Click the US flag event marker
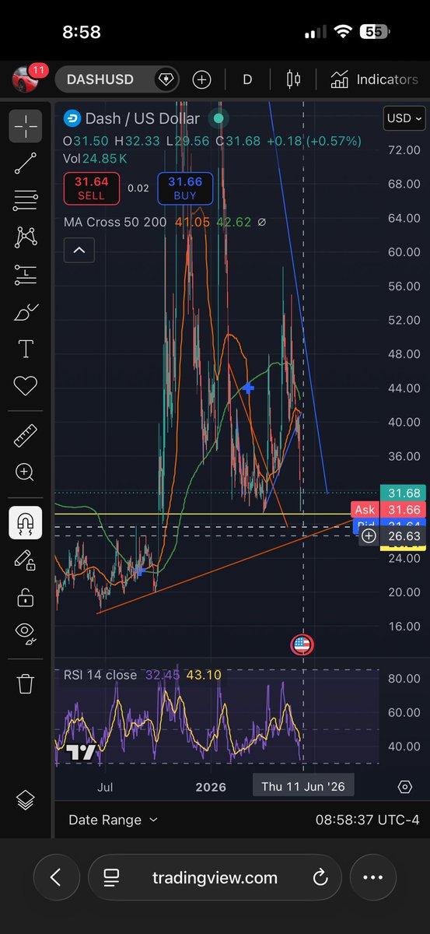430x934 pixels. (302, 644)
